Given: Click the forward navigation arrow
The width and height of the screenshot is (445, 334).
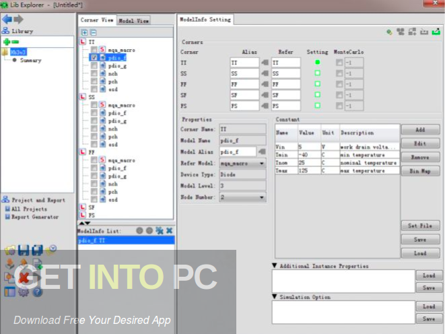Looking at the screenshot, I should tap(18, 19).
